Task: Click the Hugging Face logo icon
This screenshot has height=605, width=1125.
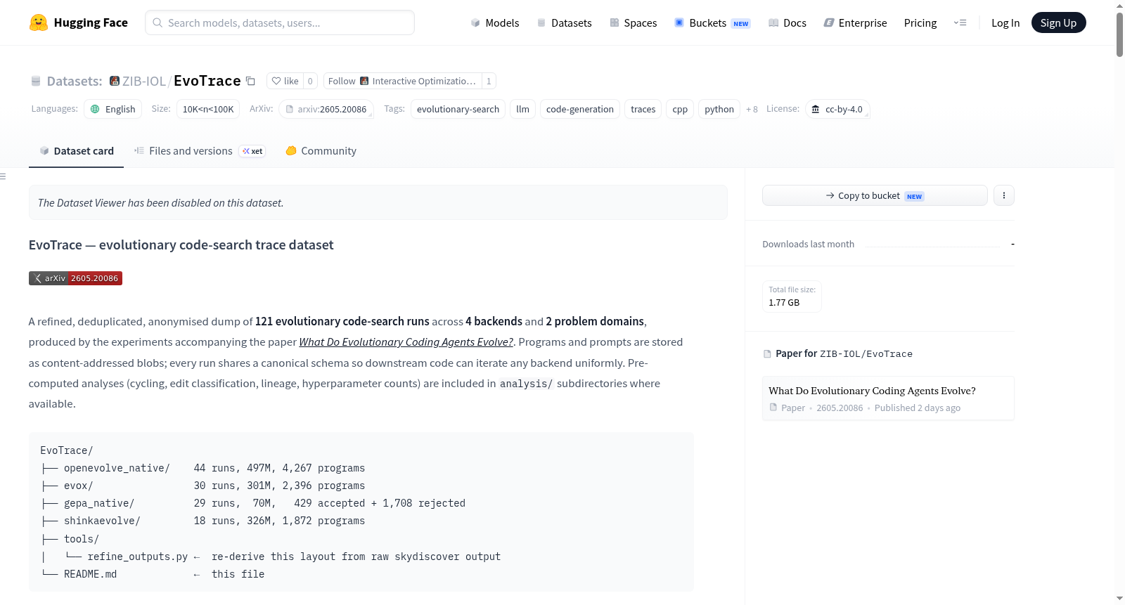Action: 39,22
